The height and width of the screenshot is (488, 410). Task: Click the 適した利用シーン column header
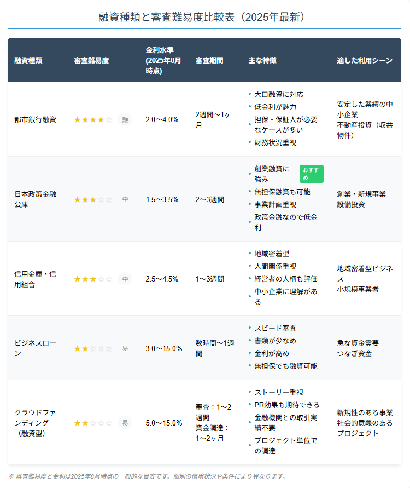pyautogui.click(x=365, y=60)
